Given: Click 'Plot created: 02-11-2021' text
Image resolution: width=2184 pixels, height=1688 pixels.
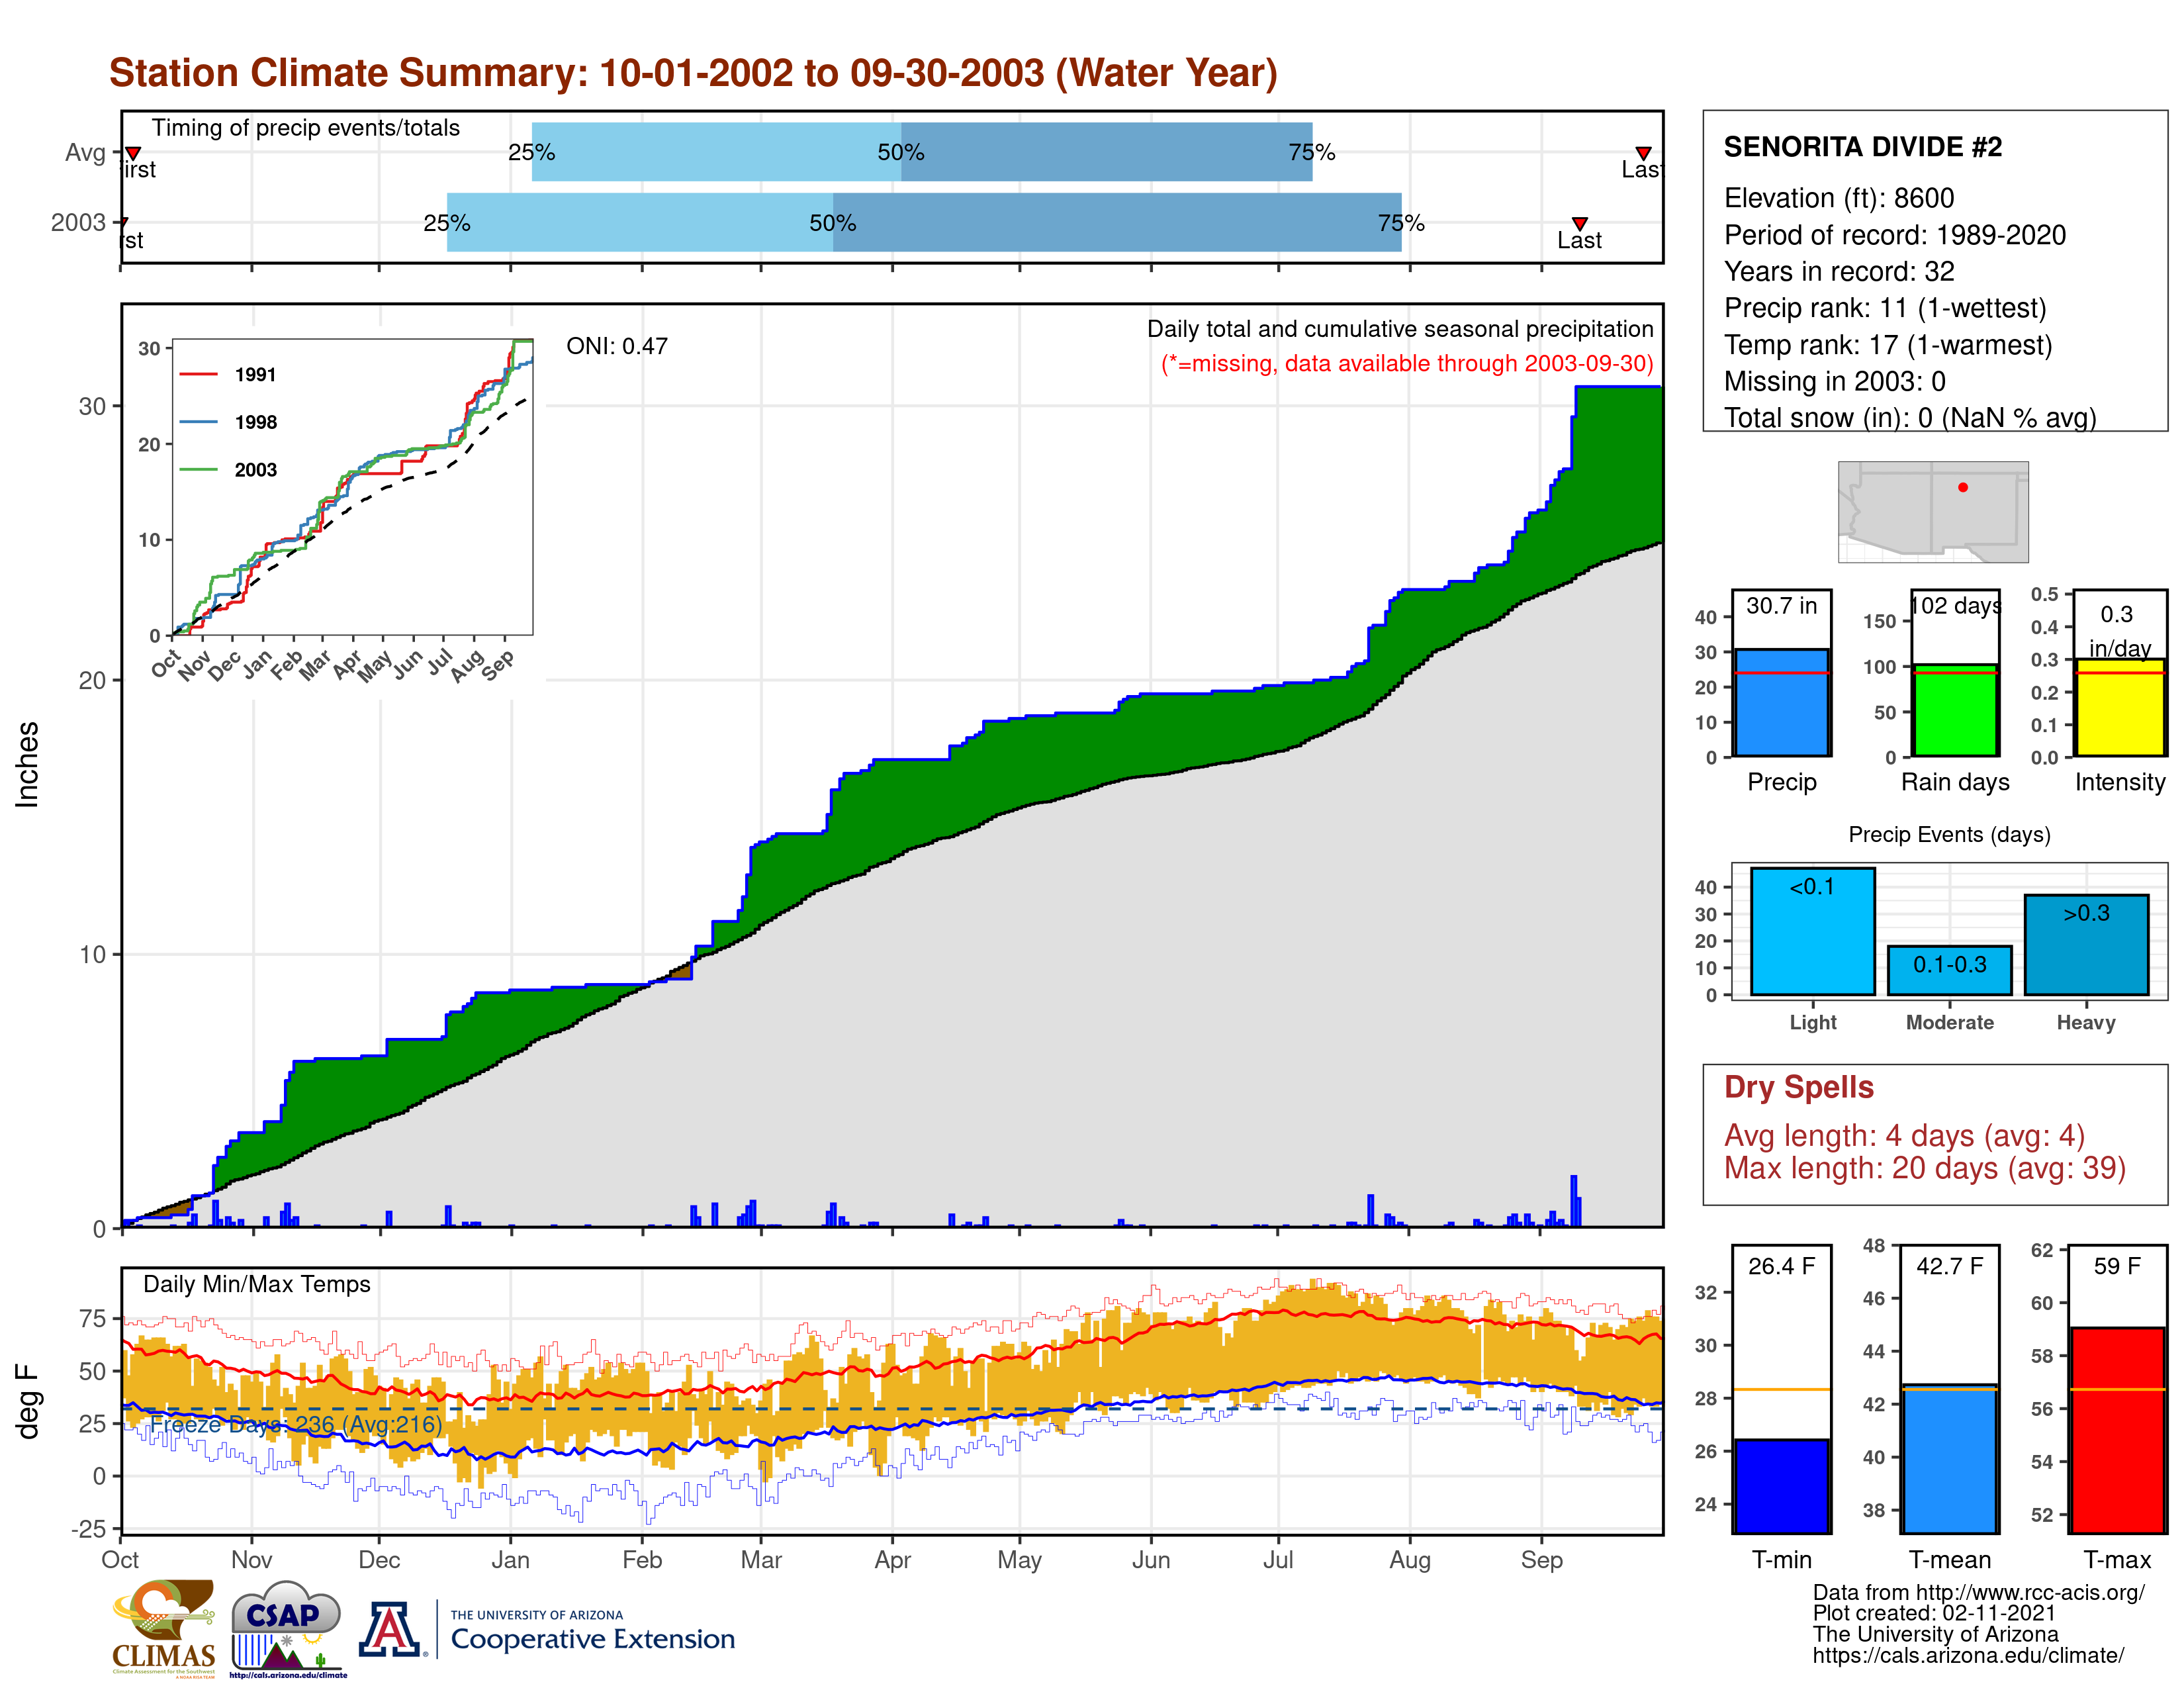Looking at the screenshot, I should pos(1934,1613).
